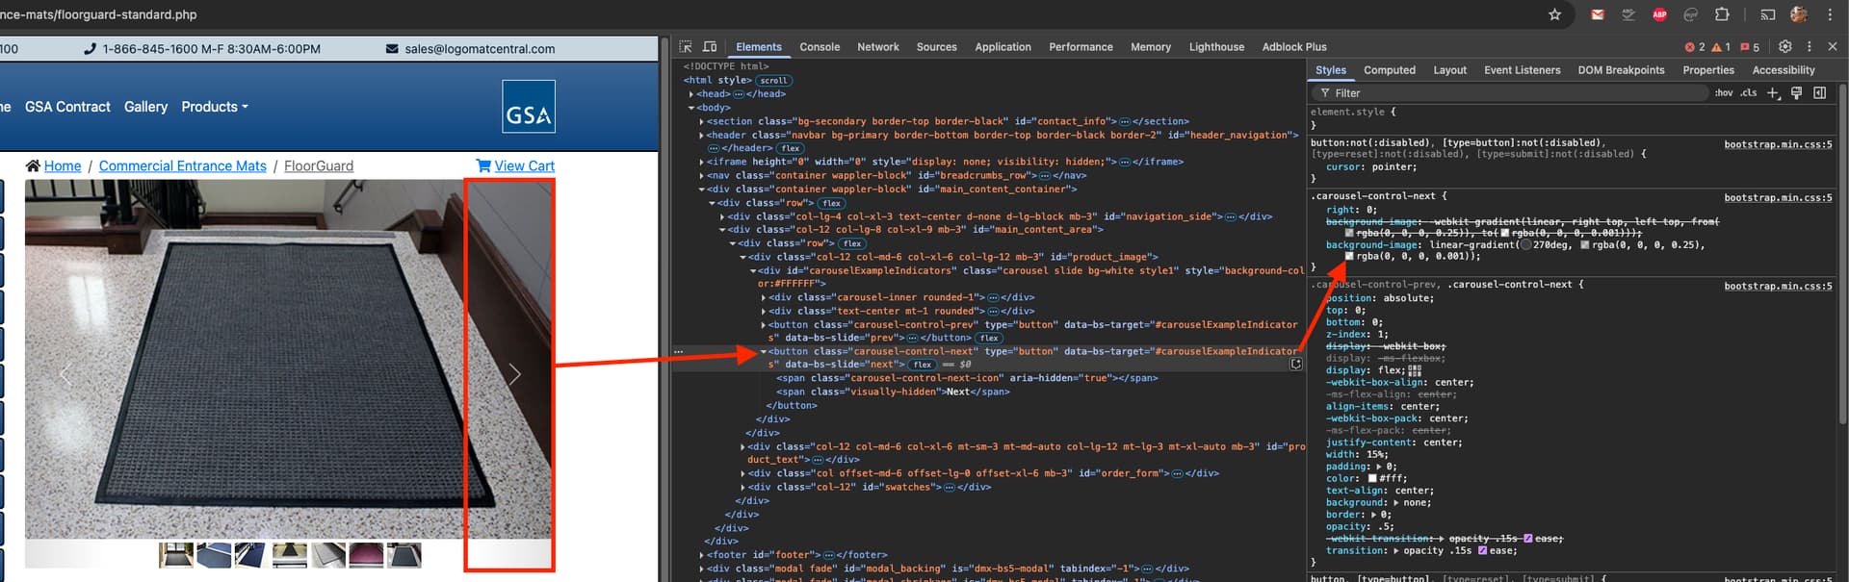Click the Adblock Plus ABP extension icon

point(1659,14)
